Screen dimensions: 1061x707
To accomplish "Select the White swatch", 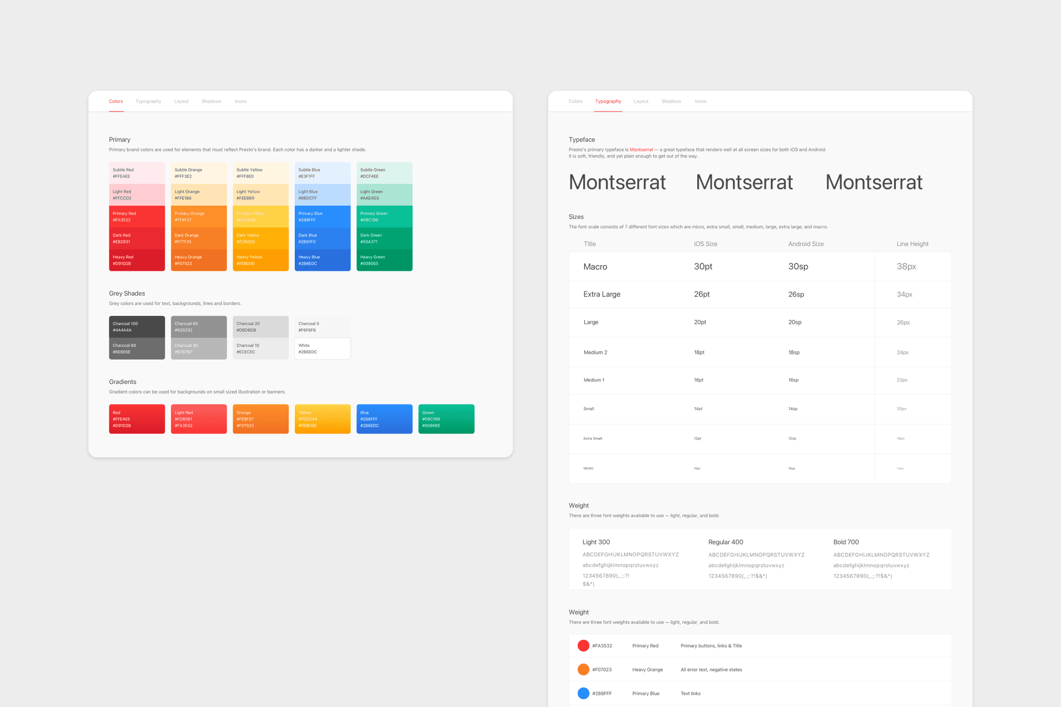I will (x=323, y=349).
